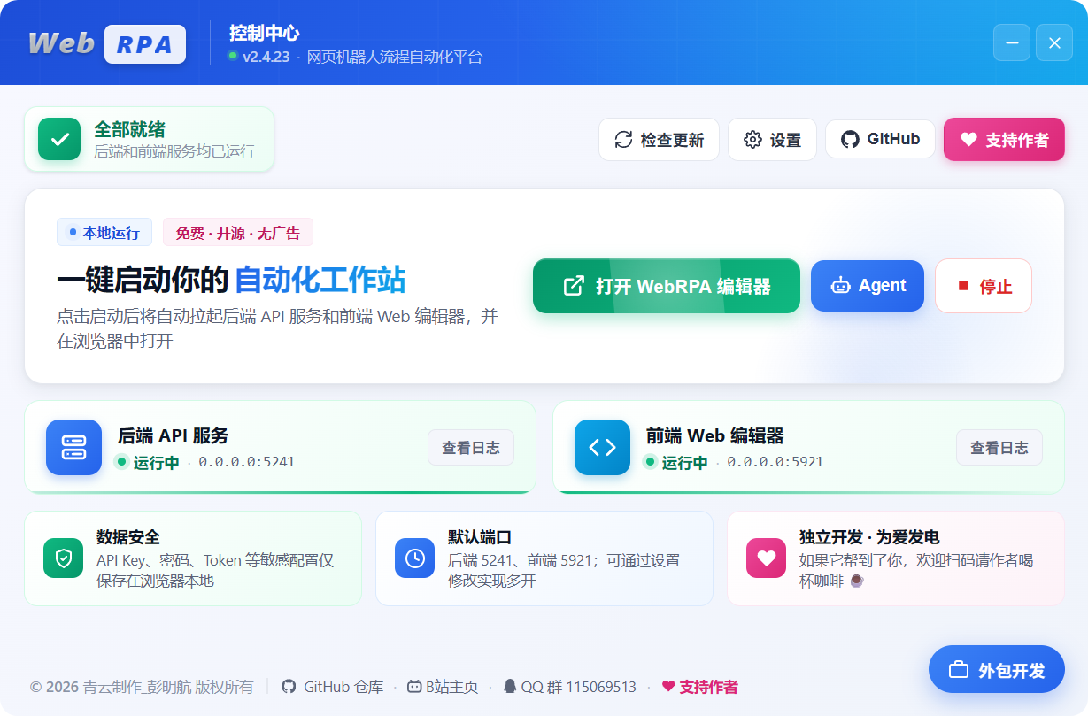Screen dimensions: 1088x716
Task: Open the top GitHub button
Action: pos(880,139)
